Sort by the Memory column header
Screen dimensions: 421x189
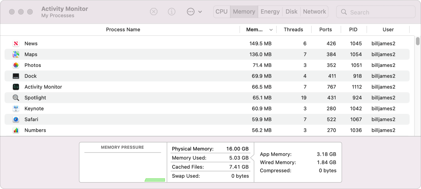(254, 29)
